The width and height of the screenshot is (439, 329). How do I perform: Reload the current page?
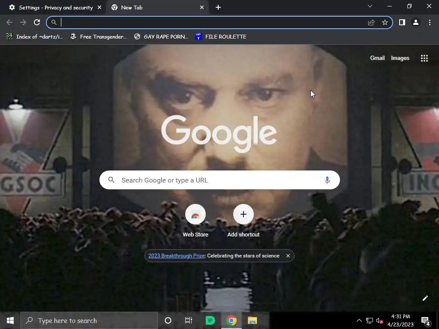tap(37, 22)
